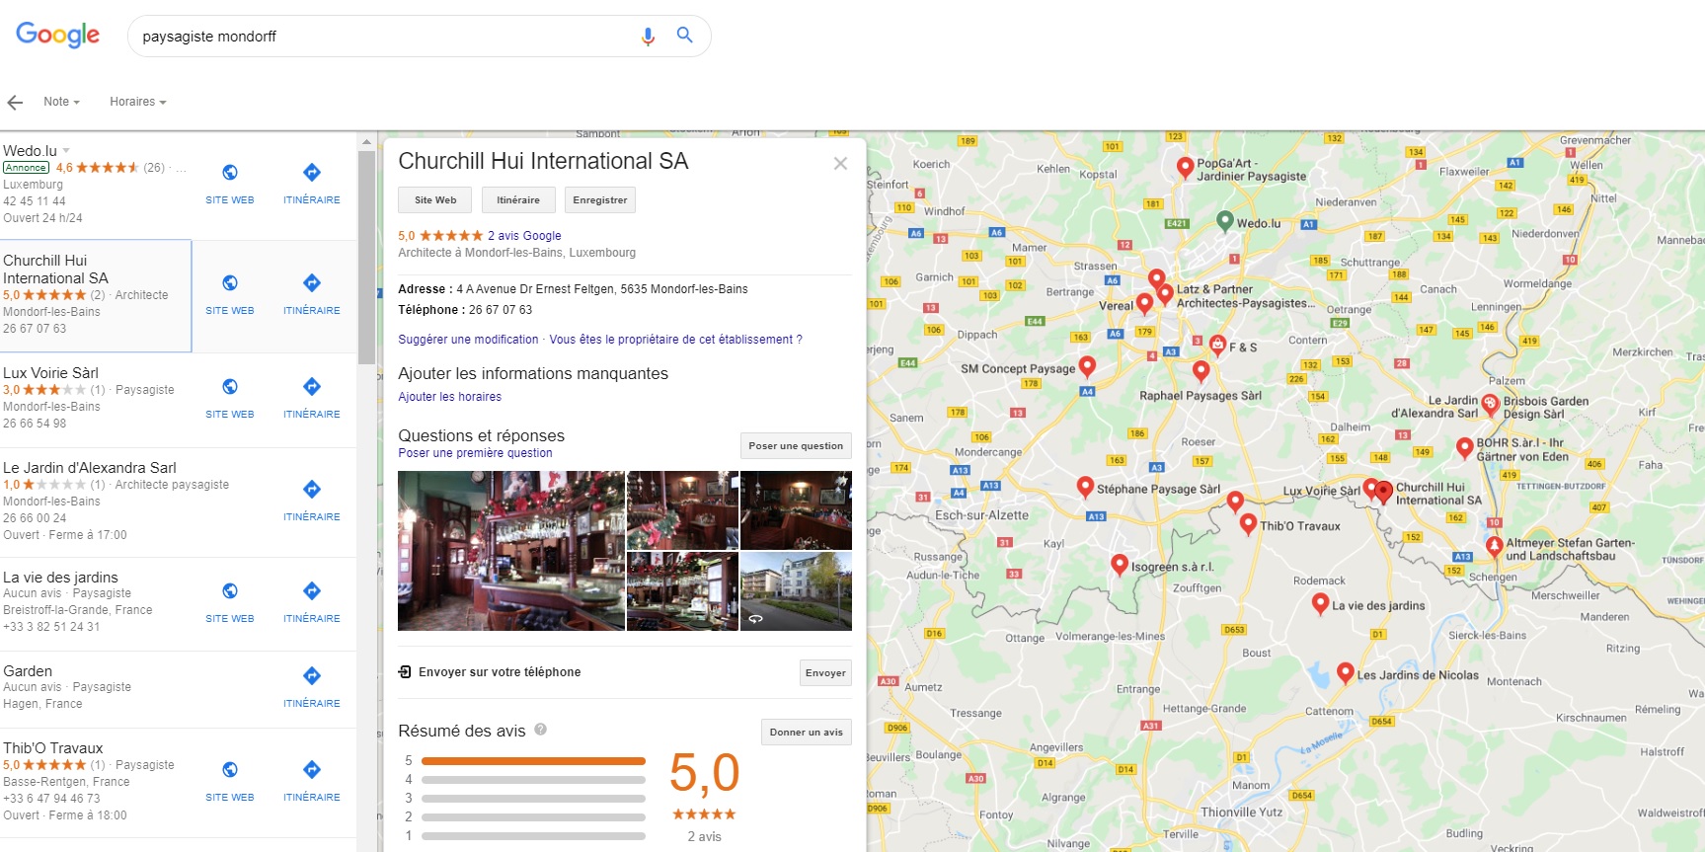Open Thib'O Travaux website globe icon

[230, 770]
